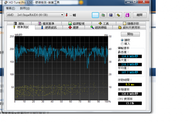
Task: Switch to the 硬碟資訊 info tab
Action: pyautogui.click(x=49, y=27)
